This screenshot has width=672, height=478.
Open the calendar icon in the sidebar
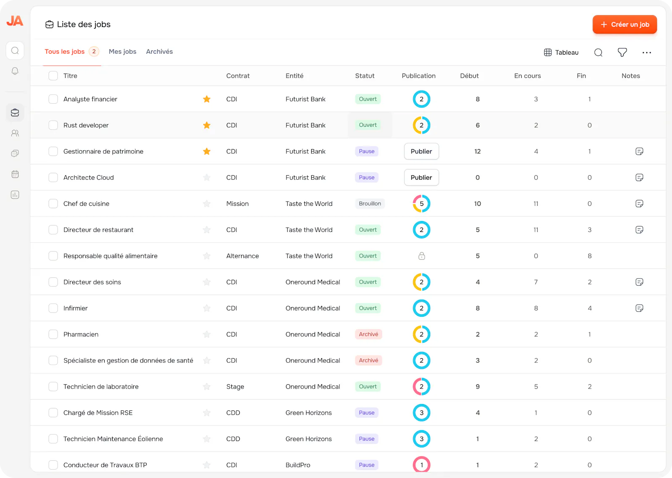(15, 174)
